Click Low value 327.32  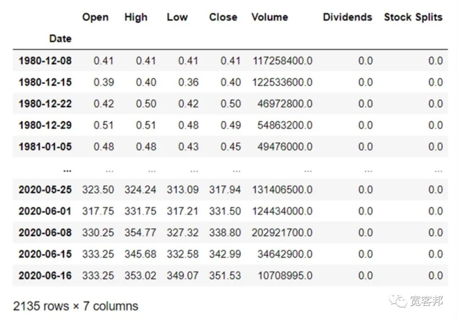click(182, 232)
